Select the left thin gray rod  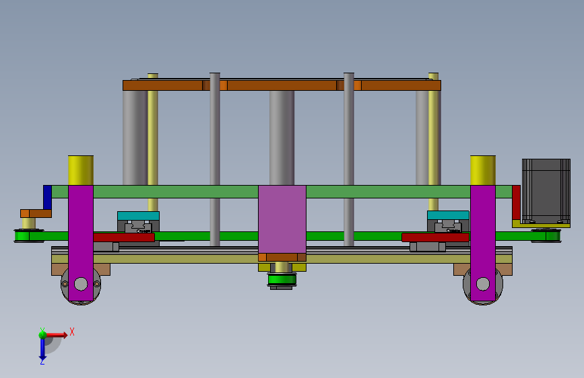coord(215,159)
